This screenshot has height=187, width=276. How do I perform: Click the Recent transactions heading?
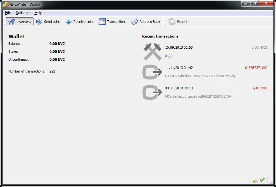pos(160,36)
